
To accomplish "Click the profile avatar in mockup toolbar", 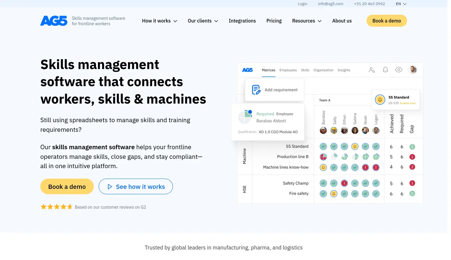I will click(413, 70).
